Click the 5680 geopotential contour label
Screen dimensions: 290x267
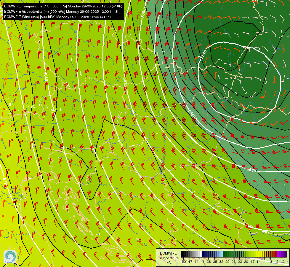(x=46, y=77)
